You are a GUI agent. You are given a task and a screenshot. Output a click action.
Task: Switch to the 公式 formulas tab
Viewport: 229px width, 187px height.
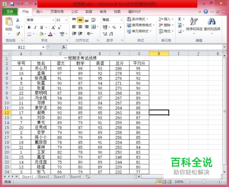tap(75, 12)
